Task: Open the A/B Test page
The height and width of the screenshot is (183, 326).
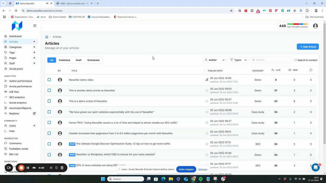Action: pos(14,92)
